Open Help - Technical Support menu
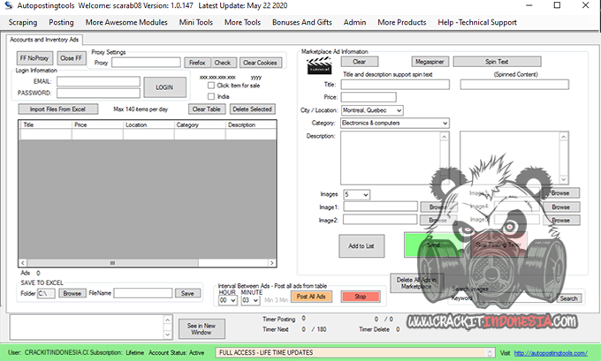Screen dimensions: 601x361 click(x=477, y=22)
